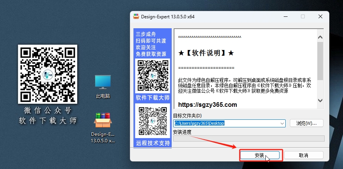Click the 取消 cancel button

coord(303,155)
